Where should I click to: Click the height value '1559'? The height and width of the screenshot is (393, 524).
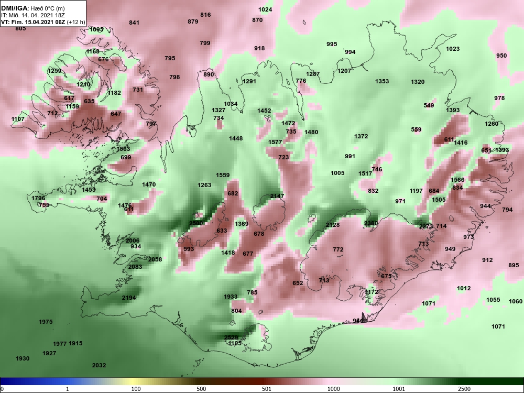click(x=223, y=175)
